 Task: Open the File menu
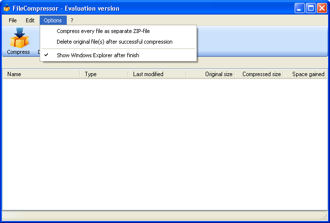tap(13, 20)
